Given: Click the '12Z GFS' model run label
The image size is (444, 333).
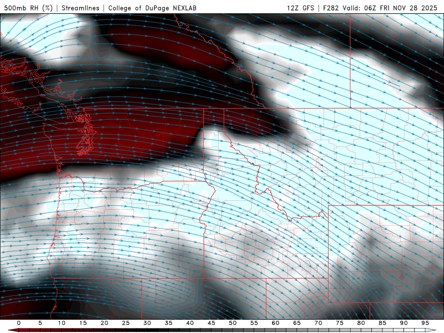Looking at the screenshot, I should [x=300, y=8].
